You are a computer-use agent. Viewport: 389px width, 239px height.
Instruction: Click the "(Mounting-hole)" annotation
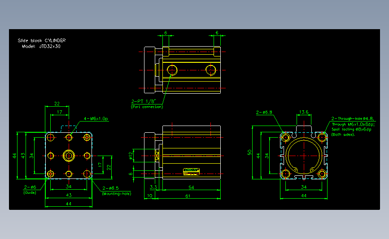click(x=116, y=194)
